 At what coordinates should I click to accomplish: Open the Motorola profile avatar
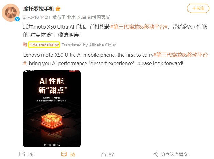pos(11,12)
